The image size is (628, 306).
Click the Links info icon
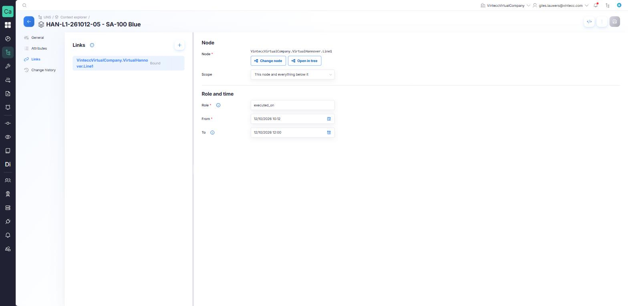coord(92,45)
